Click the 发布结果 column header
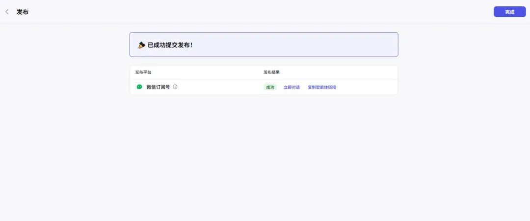Viewport: 530px width, 221px height. coord(271,72)
